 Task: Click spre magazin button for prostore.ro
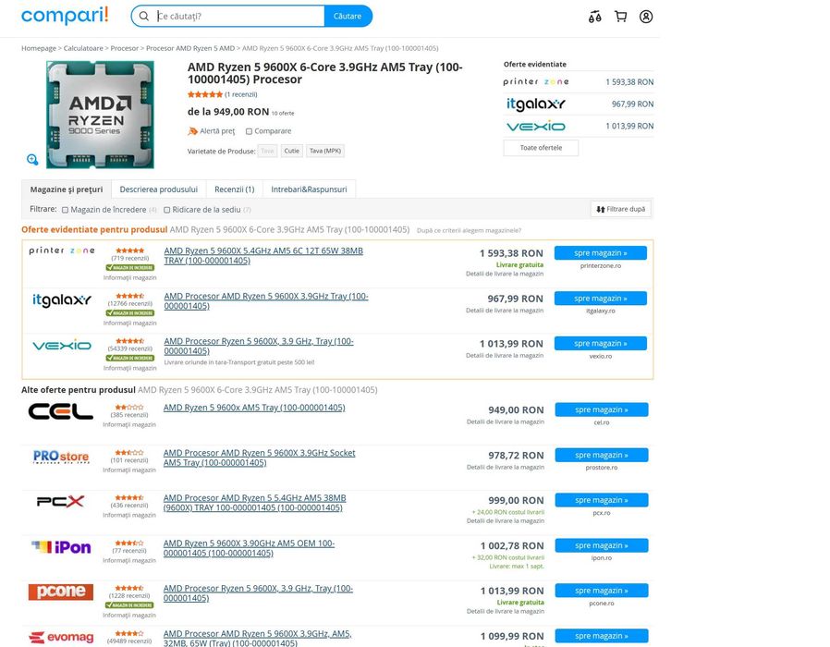pyautogui.click(x=602, y=455)
